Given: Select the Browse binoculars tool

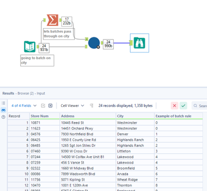Looking at the screenshot, I should [x=139, y=43].
